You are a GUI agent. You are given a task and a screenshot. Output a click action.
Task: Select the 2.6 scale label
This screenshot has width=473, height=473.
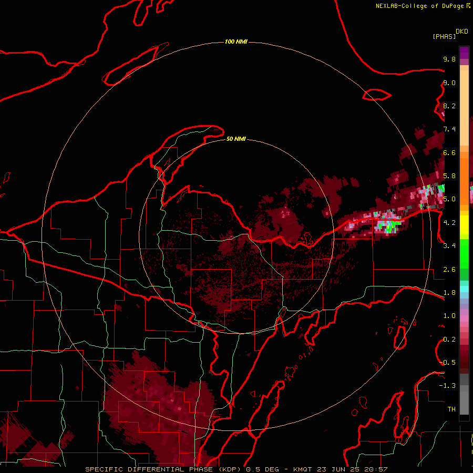(x=449, y=270)
